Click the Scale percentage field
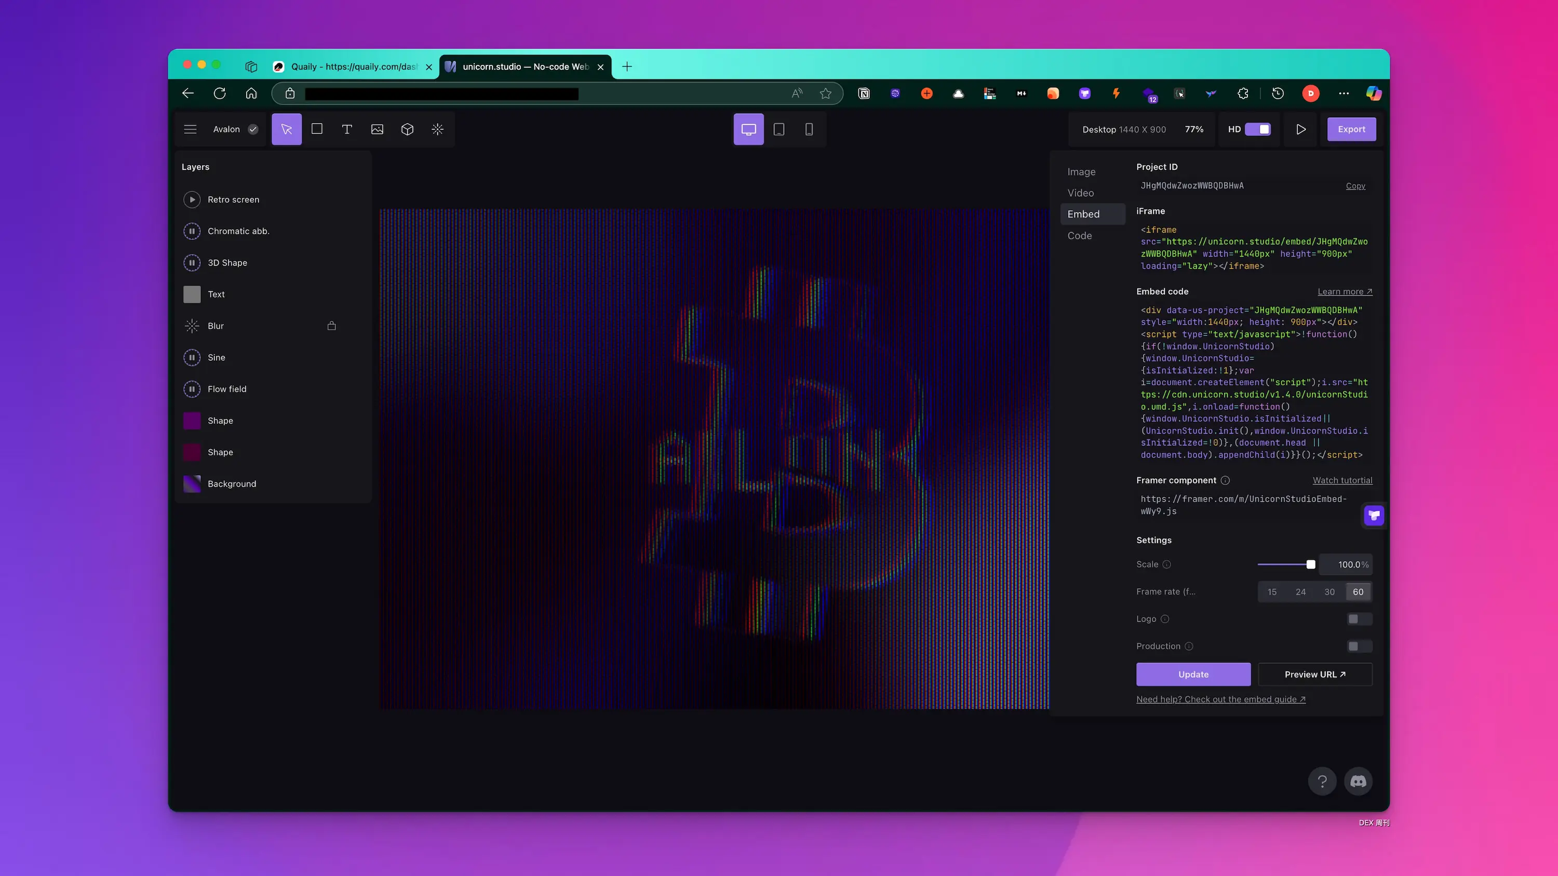 click(x=1346, y=564)
